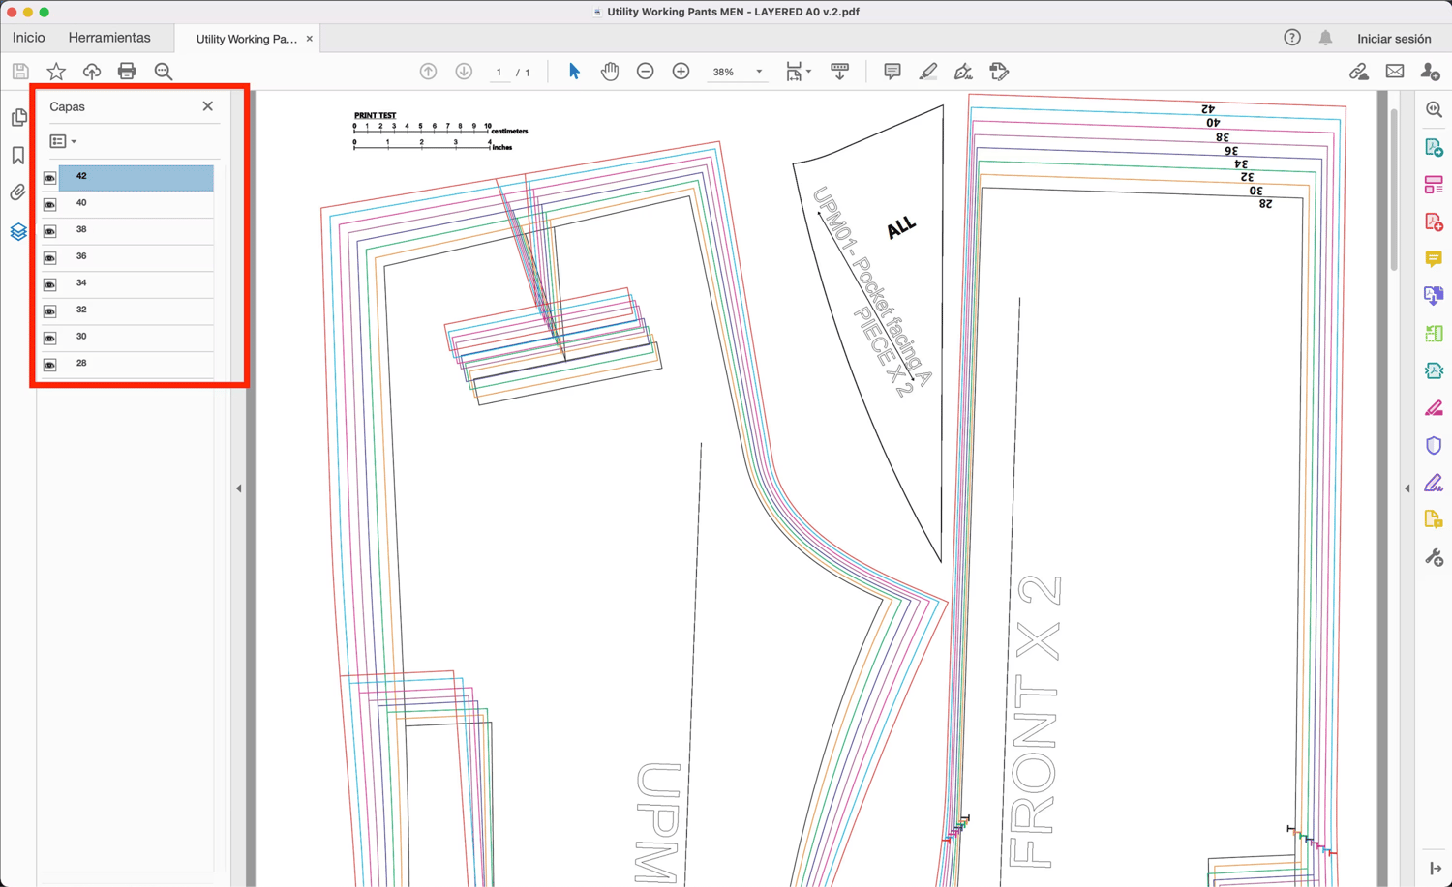Select layer 34 in Capas list

coord(136,284)
